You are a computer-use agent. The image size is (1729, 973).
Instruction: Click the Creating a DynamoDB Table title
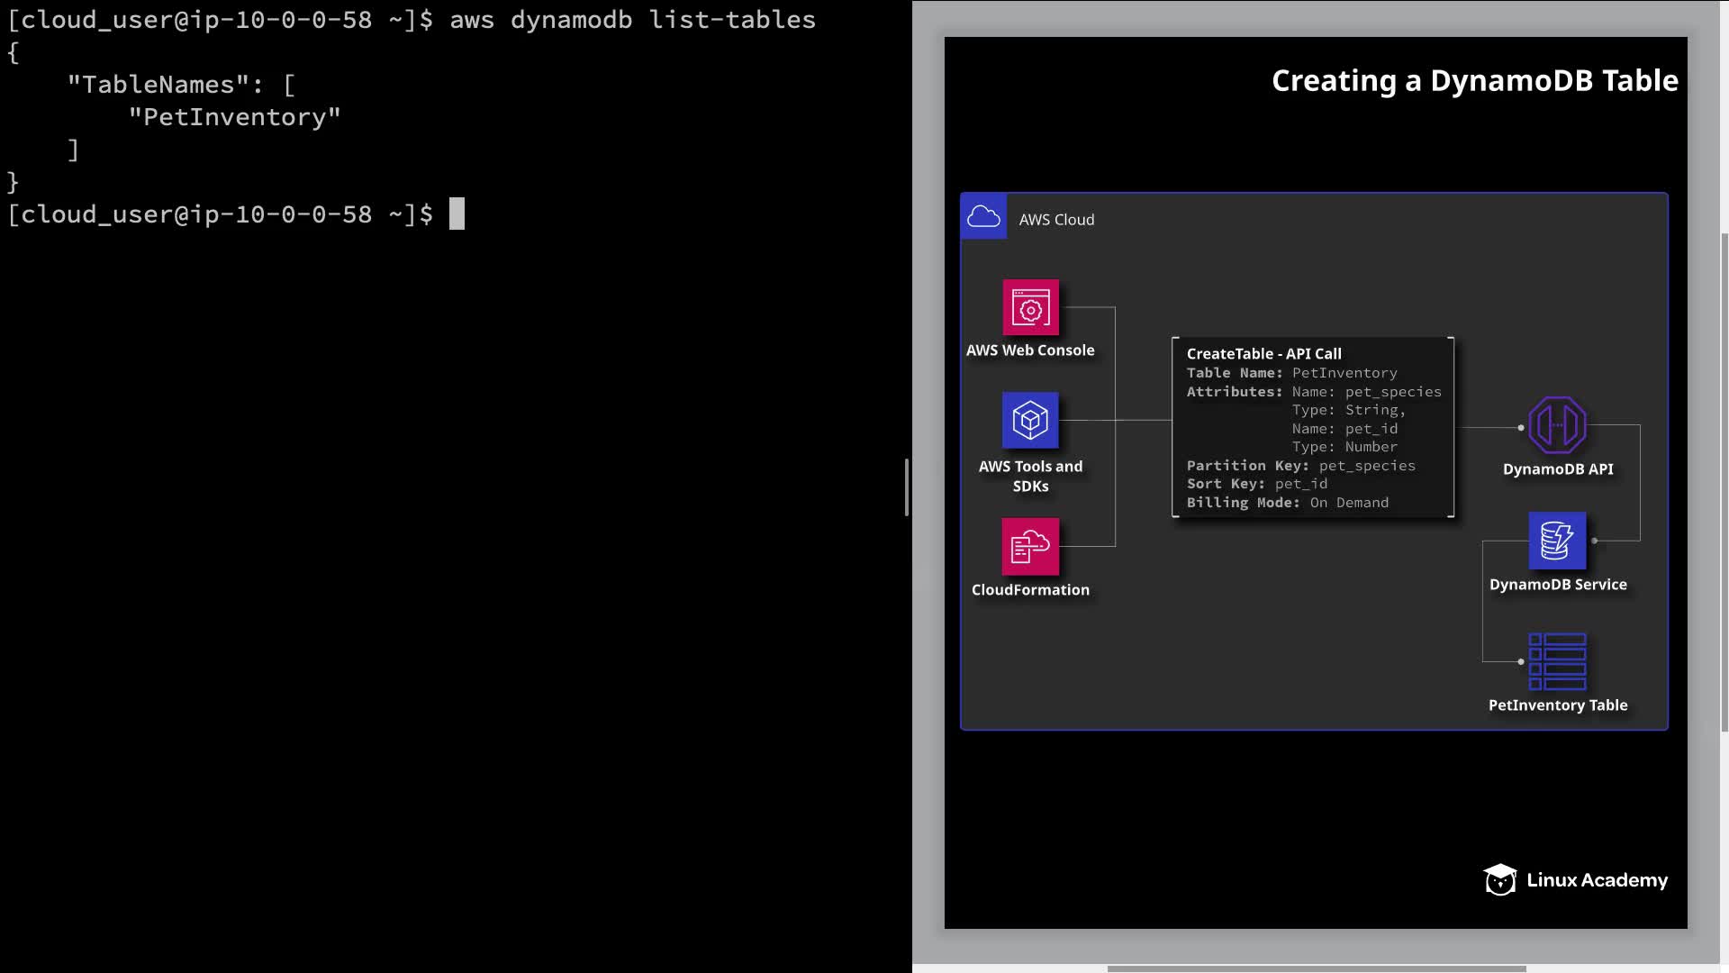coord(1474,81)
